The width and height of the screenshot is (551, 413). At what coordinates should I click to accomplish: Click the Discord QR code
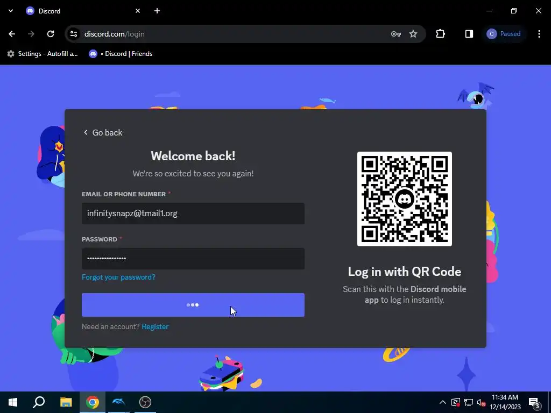[x=405, y=199]
